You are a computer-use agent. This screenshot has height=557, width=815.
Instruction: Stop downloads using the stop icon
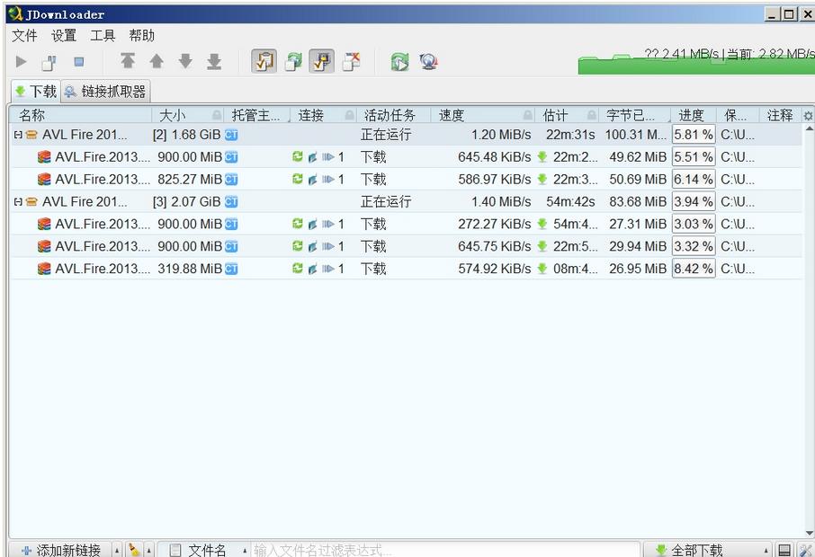76,61
